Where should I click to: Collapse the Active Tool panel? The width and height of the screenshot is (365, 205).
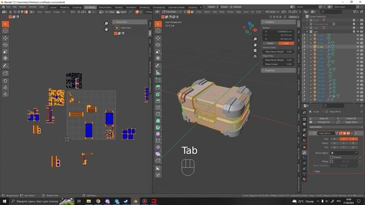click(129, 22)
